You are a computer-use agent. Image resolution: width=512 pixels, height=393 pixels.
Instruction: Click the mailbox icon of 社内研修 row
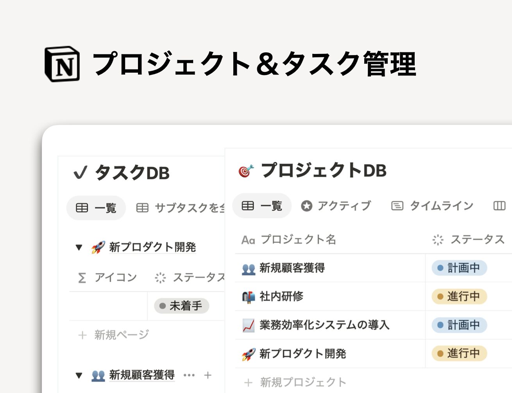[249, 297]
